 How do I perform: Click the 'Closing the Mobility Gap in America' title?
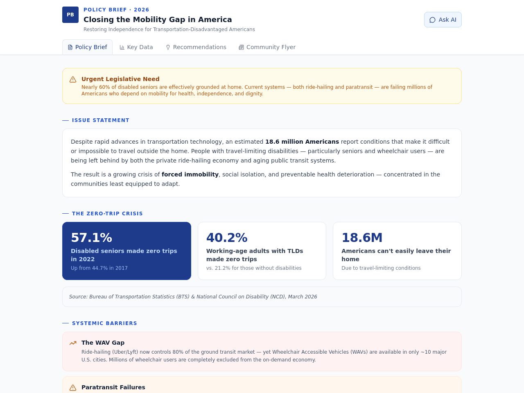[158, 20]
